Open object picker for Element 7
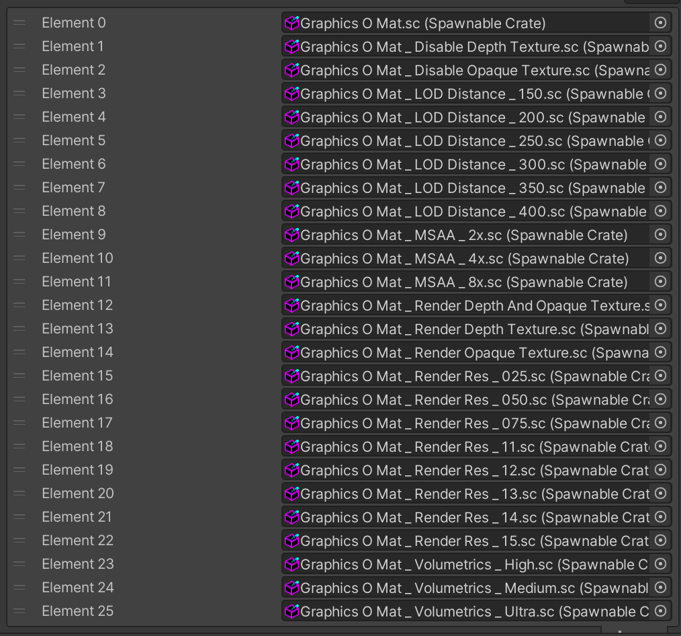Viewport: 681px width, 636px height. (x=660, y=188)
